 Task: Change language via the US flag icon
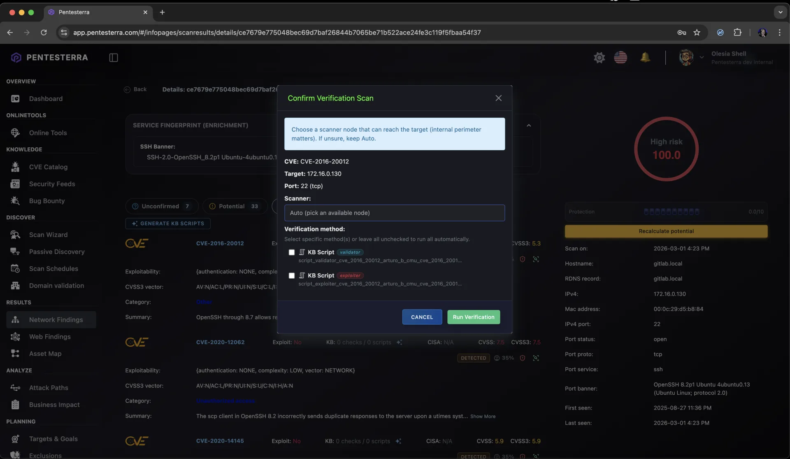pos(621,58)
